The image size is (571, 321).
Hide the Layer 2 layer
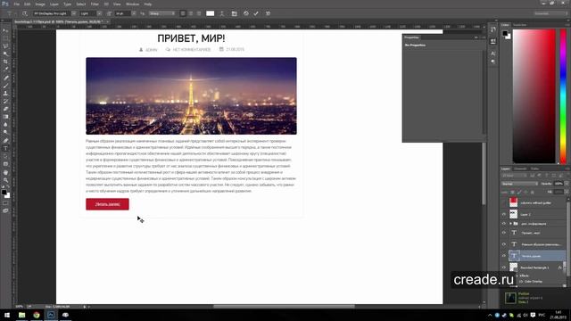pyautogui.click(x=504, y=214)
